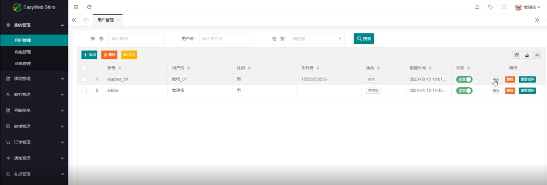Click created time 2020-01-13 14:43
Viewport: 547px width, 185px height.
click(x=427, y=90)
